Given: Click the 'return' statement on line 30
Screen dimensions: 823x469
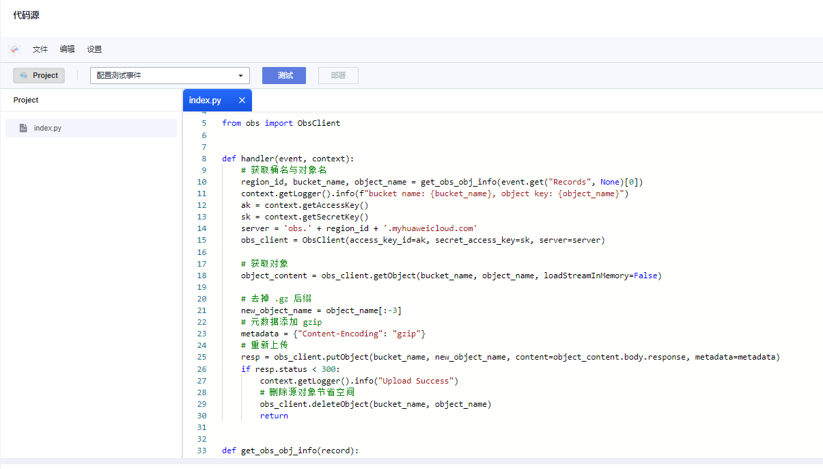Looking at the screenshot, I should pyautogui.click(x=274, y=416).
